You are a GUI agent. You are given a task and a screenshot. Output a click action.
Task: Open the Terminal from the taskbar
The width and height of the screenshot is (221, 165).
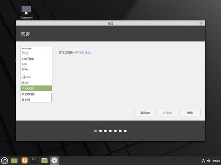click(34, 161)
